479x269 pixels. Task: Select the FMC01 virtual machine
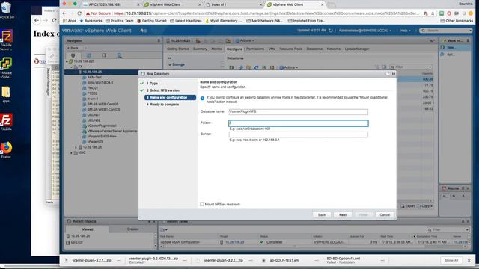(92, 88)
